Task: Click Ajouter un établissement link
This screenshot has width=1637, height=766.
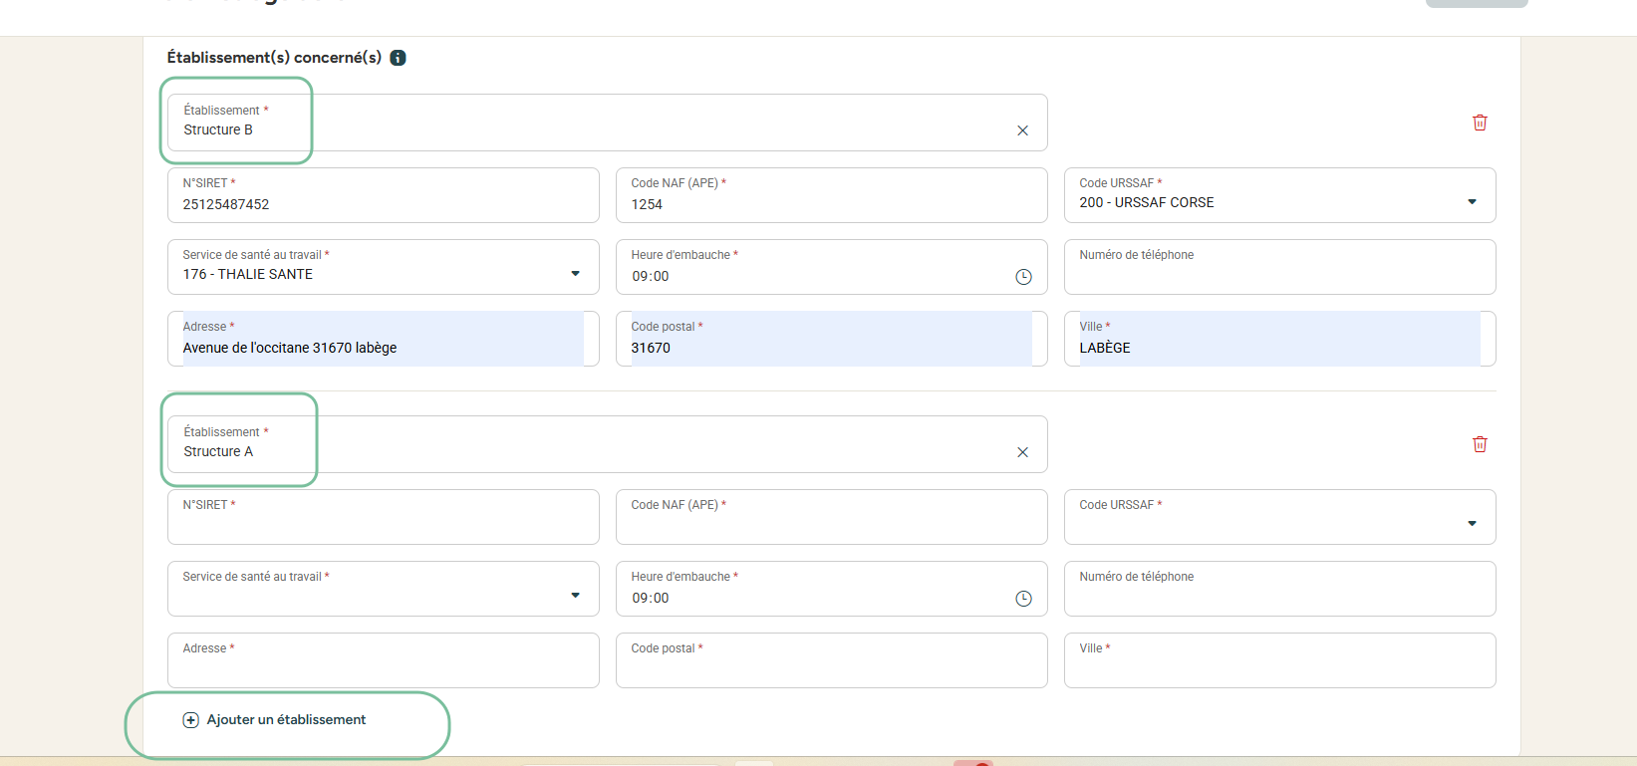Action: pyautogui.click(x=286, y=720)
